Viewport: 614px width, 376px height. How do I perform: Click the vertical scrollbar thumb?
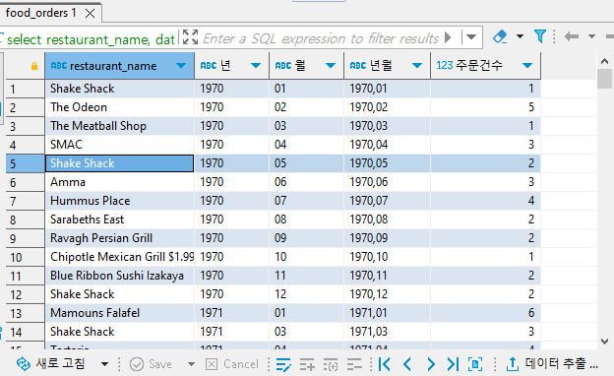pos(605,79)
